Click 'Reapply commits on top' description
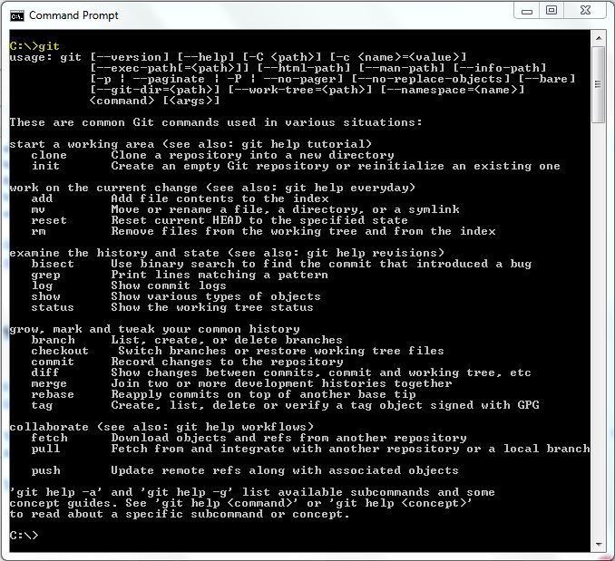615x561 pixels. pos(263,394)
